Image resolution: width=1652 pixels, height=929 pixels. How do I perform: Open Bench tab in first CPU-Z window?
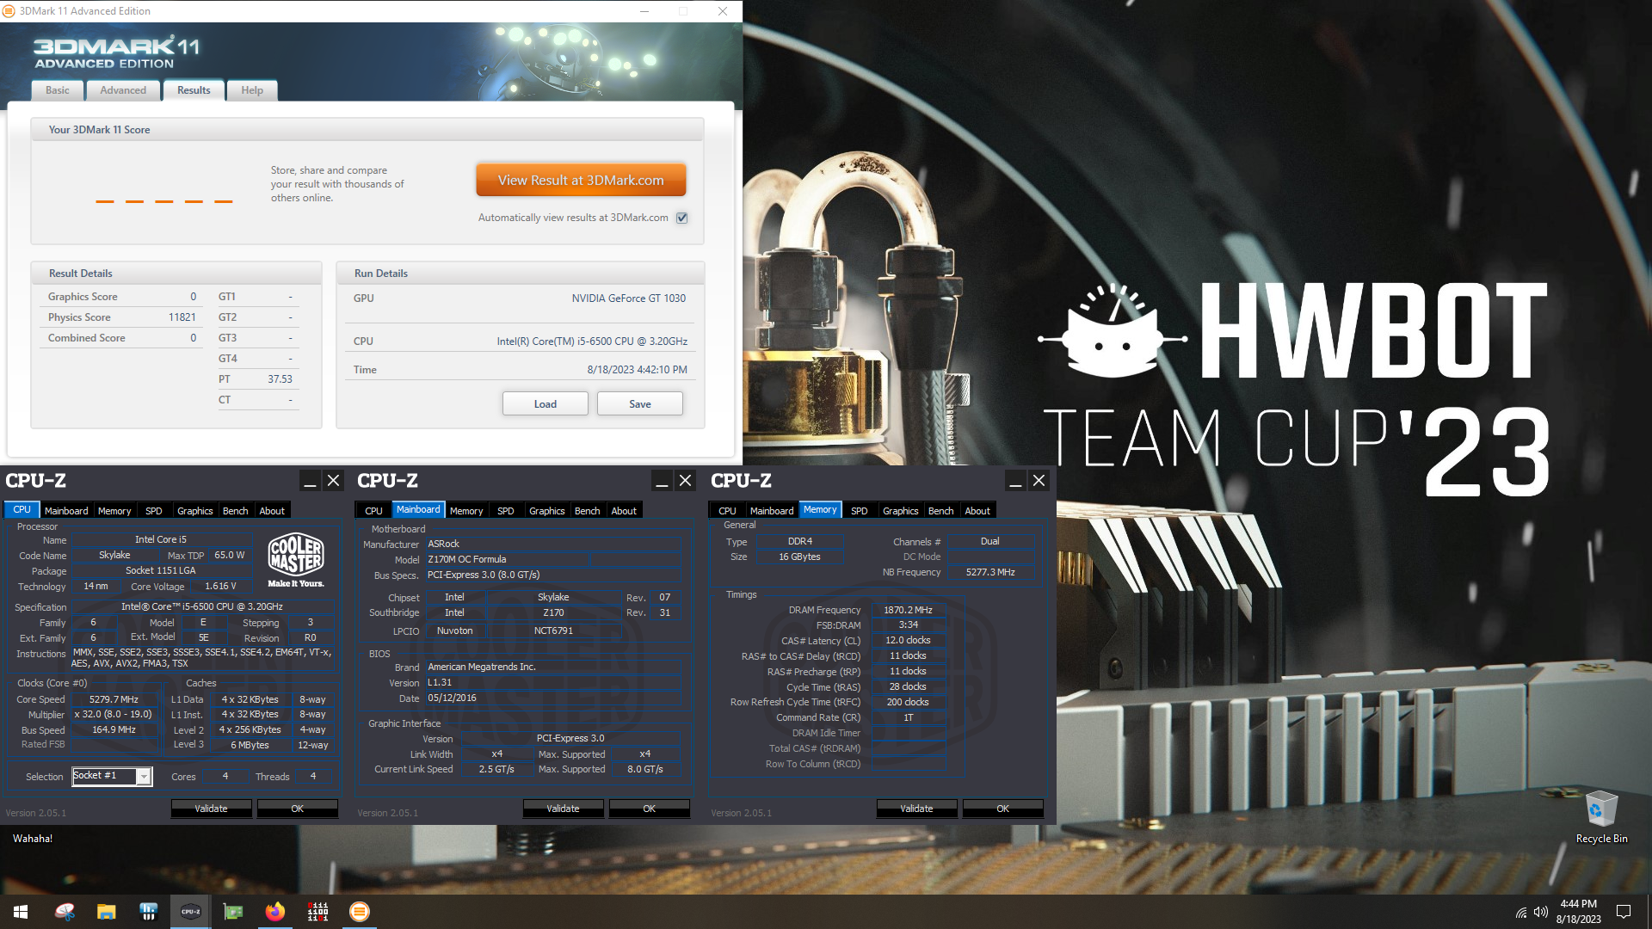[236, 511]
